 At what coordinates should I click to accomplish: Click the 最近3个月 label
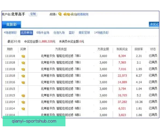(x=14, y=42)
